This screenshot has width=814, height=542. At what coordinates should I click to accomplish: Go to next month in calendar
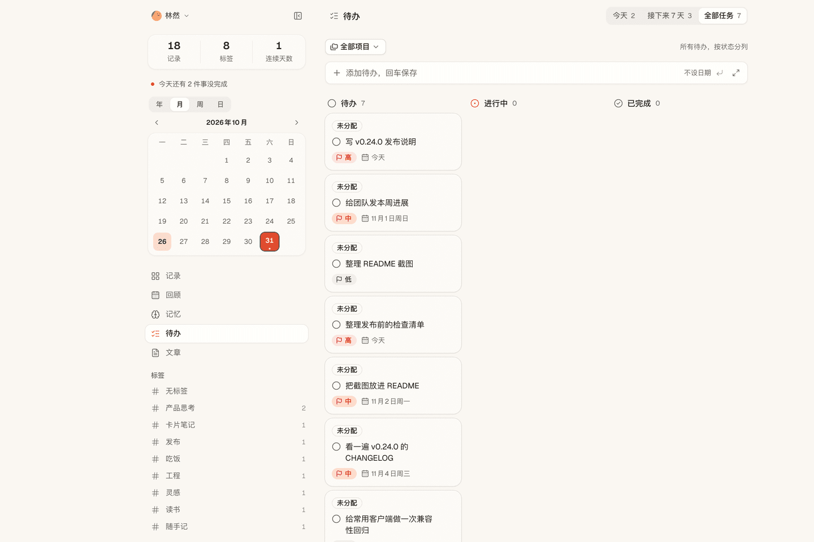coord(296,123)
